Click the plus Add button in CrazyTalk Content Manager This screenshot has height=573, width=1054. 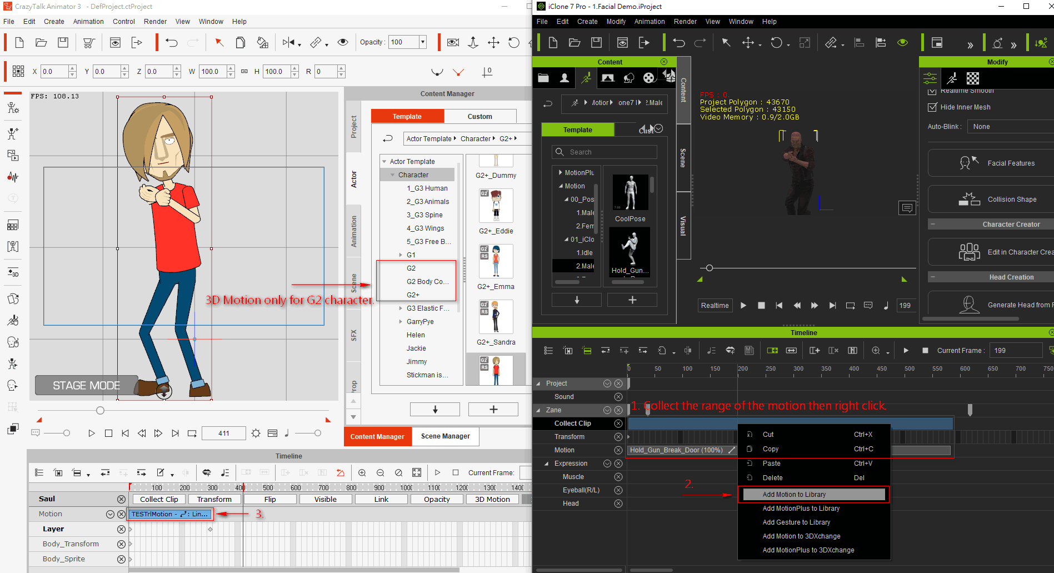coord(493,410)
